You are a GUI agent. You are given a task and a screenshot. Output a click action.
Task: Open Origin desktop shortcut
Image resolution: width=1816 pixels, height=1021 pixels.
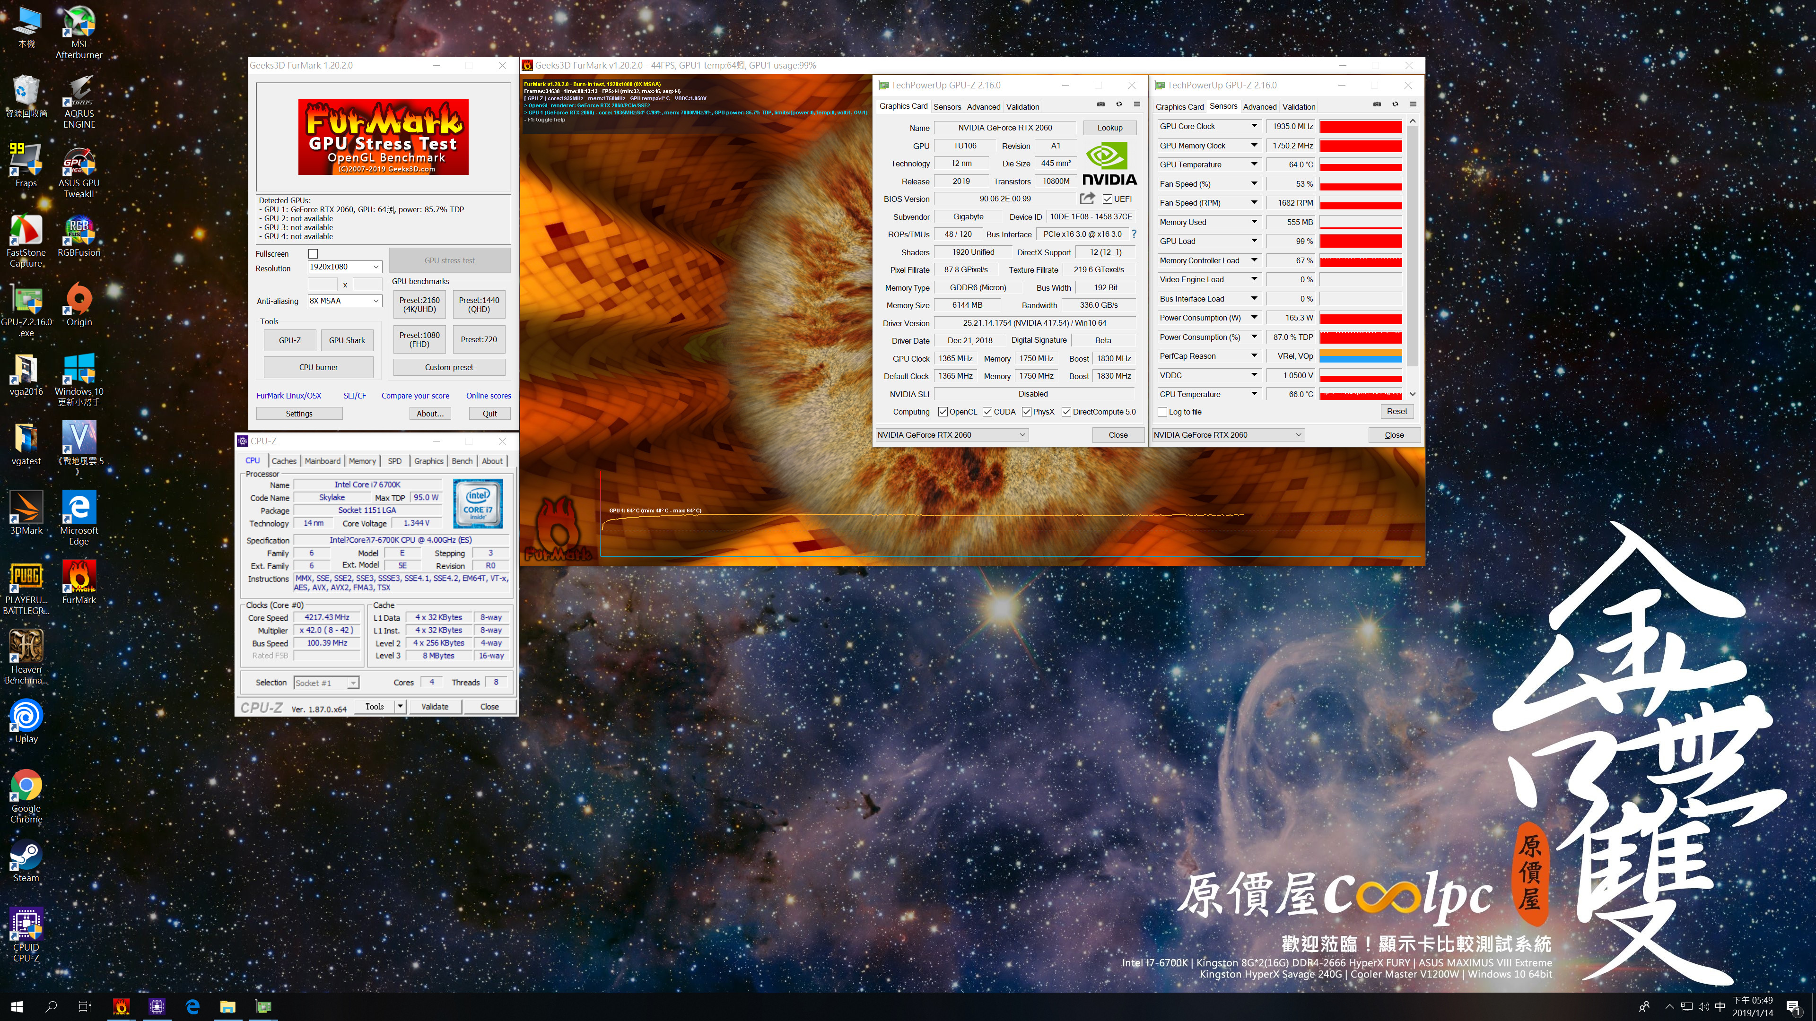[79, 305]
